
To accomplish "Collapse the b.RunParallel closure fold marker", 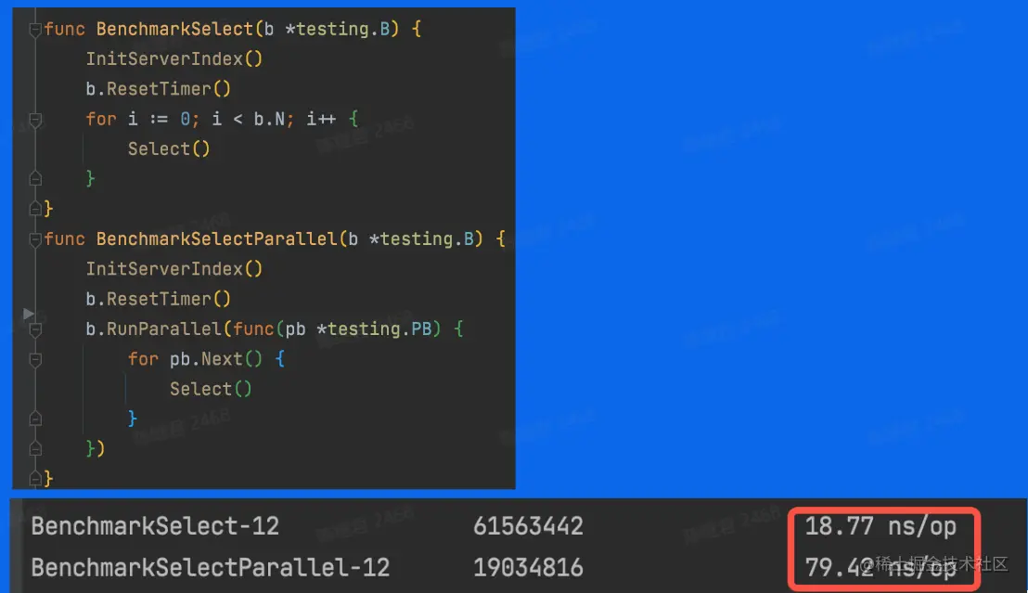I will point(35,329).
